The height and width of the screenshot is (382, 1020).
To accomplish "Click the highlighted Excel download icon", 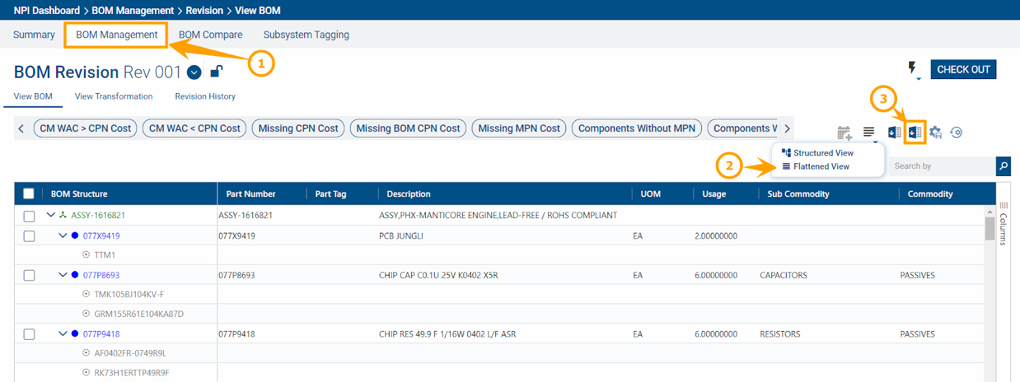I will coord(915,132).
